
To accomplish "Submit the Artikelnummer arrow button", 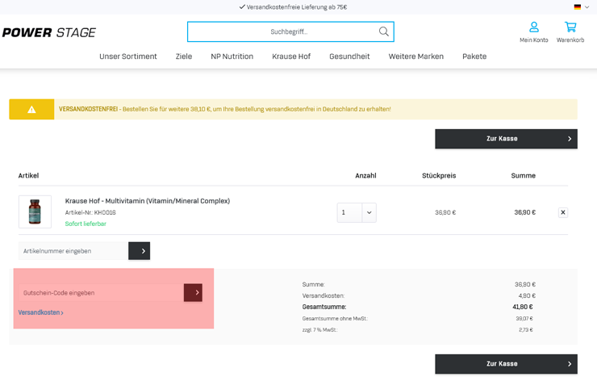I will pos(139,251).
